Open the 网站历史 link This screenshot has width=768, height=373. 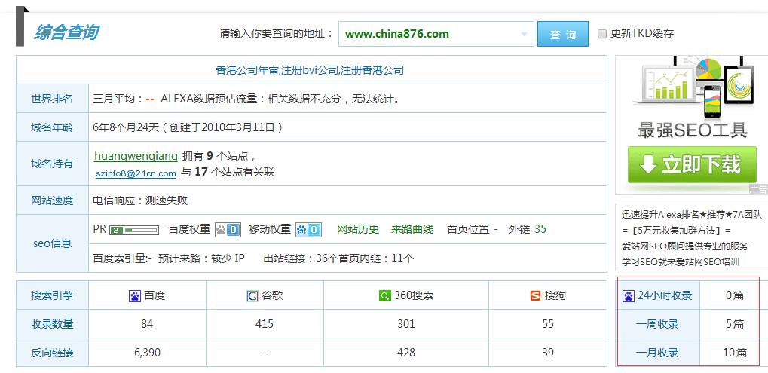[x=358, y=229]
